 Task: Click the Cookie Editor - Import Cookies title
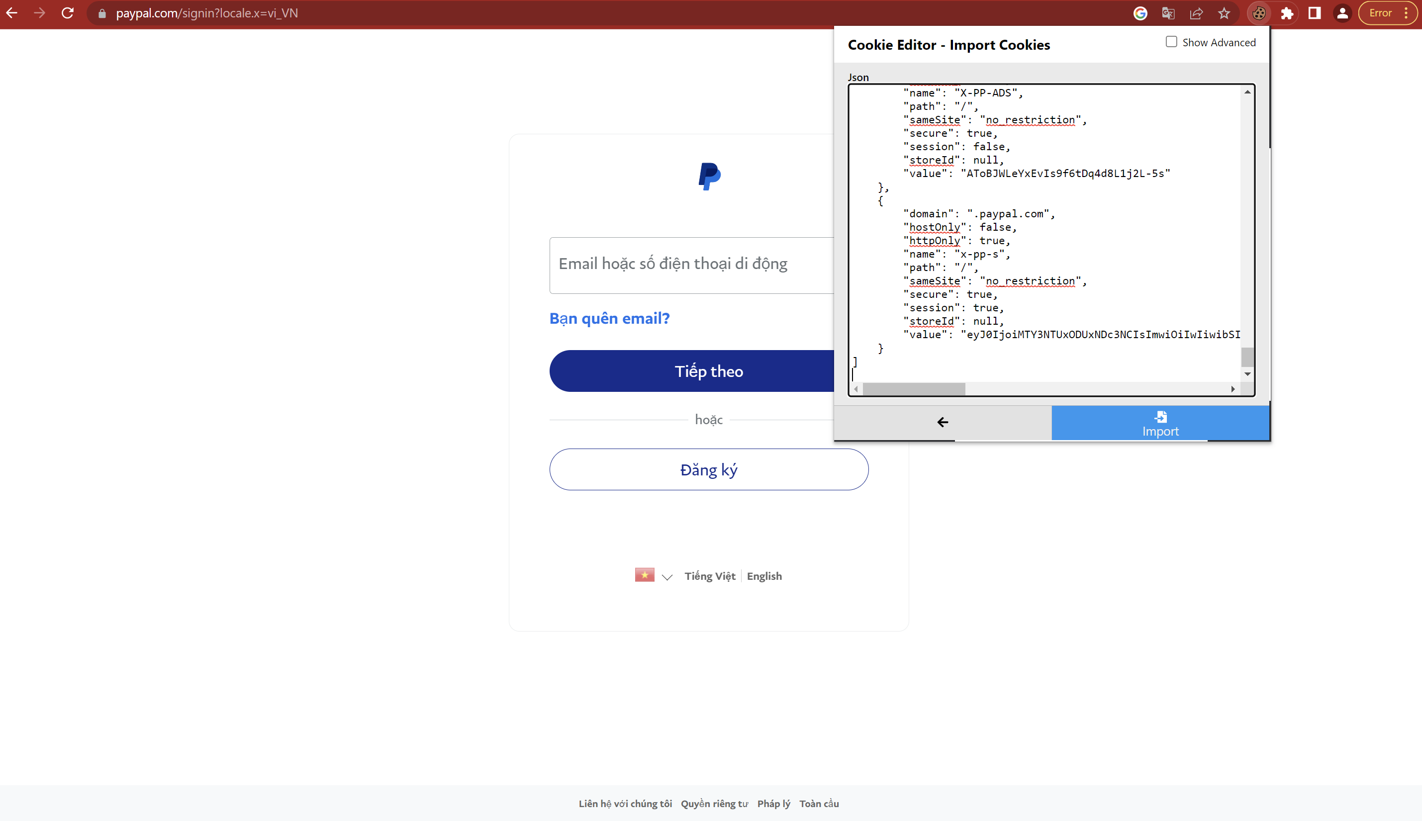949,45
